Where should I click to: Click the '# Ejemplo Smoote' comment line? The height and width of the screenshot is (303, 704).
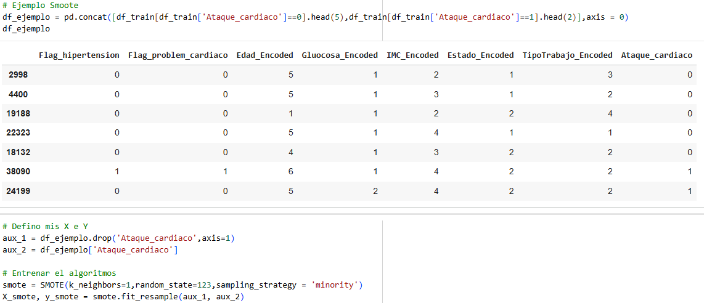tap(40, 6)
